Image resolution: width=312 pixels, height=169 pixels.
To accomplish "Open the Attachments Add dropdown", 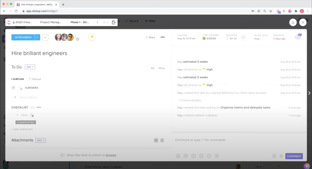I will click(40, 140).
